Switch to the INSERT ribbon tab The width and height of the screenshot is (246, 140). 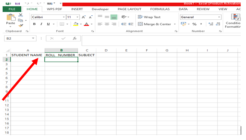click(77, 9)
